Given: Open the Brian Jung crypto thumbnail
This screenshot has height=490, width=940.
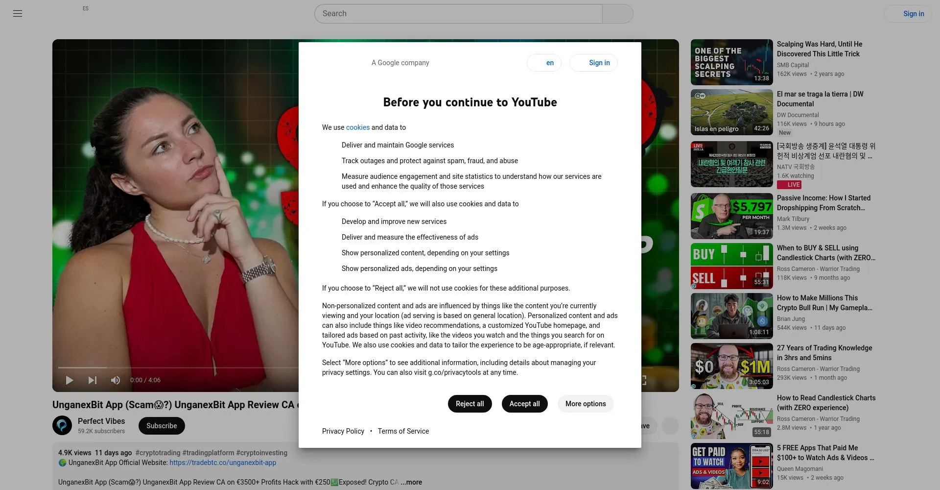Looking at the screenshot, I should tap(732, 316).
